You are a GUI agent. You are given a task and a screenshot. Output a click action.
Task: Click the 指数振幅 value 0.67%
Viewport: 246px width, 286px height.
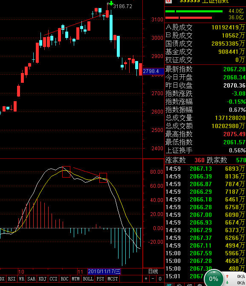(237, 110)
